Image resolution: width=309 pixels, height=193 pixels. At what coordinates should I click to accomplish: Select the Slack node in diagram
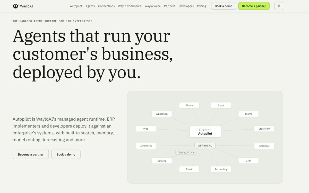coord(221,105)
